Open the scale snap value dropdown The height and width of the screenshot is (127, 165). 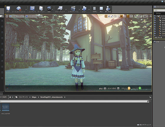tap(140, 16)
